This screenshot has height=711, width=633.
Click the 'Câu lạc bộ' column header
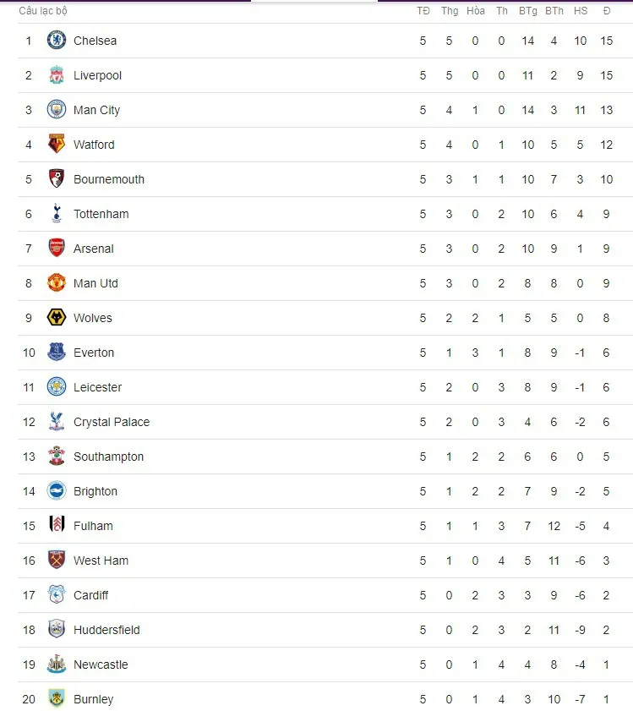43,11
